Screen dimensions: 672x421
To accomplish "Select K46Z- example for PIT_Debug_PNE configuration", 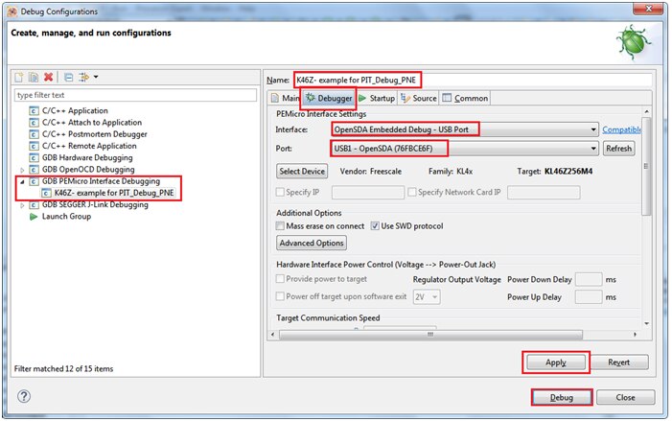I will tap(114, 193).
